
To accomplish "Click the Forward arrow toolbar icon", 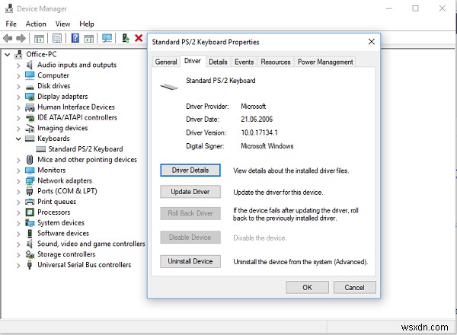I will coord(21,38).
